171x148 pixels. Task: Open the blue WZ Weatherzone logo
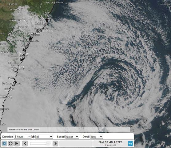pyautogui.click(x=130, y=143)
